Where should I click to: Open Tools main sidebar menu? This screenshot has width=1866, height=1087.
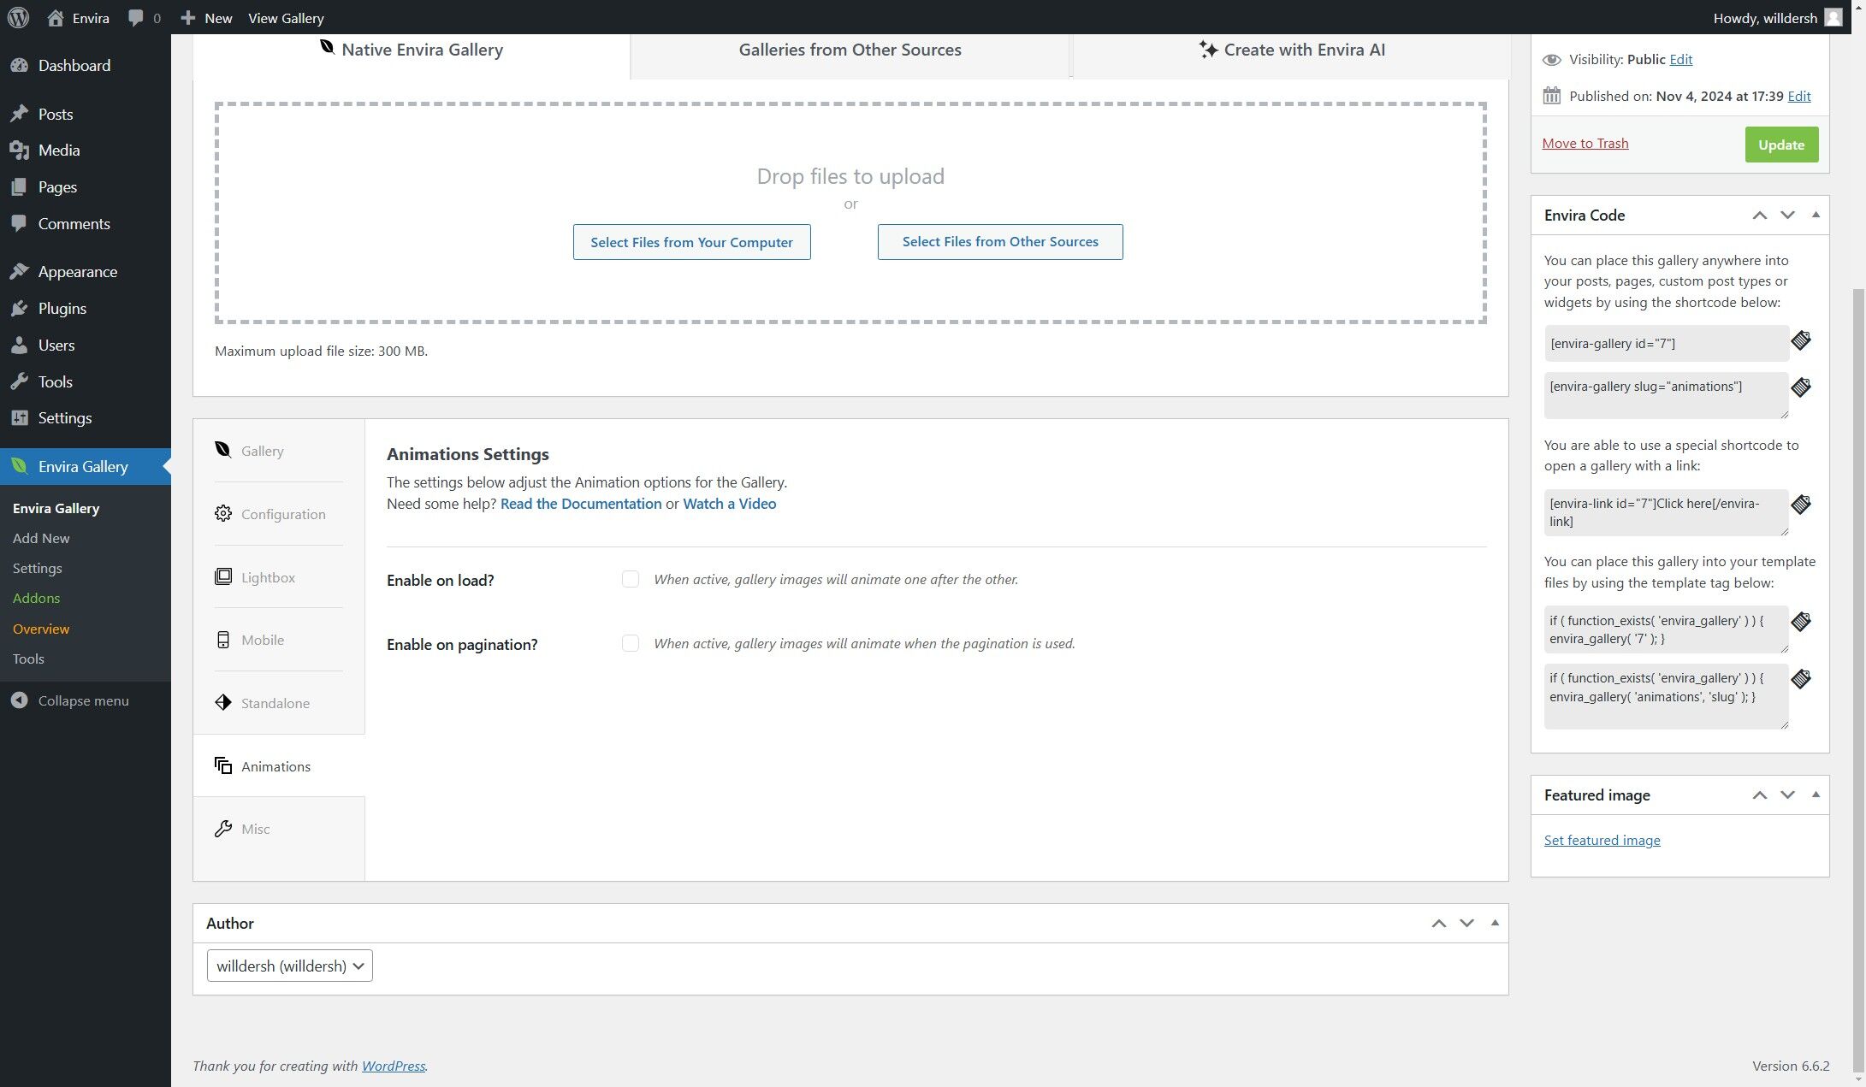coord(86,381)
